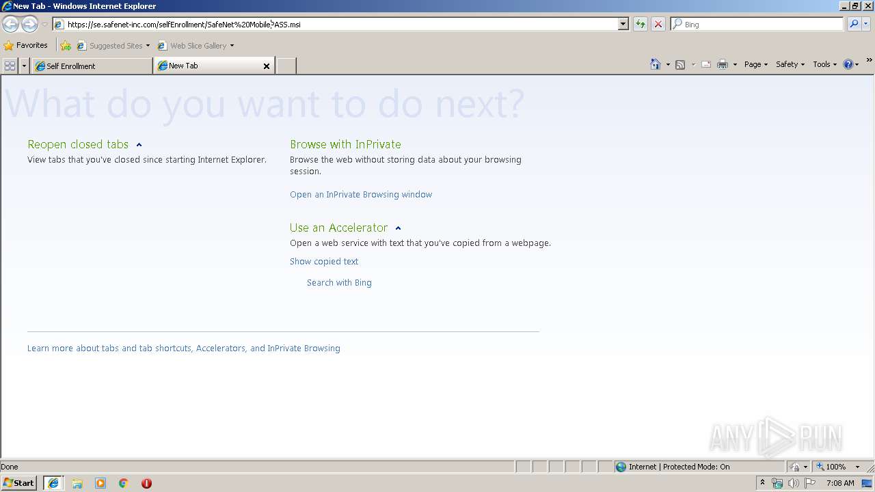This screenshot has height=492, width=875.
Task: Expand the address bar autocomplete dropdown
Action: pos(623,25)
